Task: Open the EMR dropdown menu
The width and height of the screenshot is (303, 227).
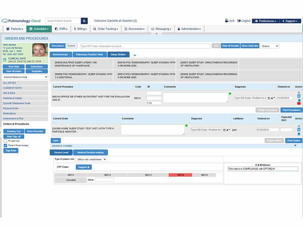Action: click(x=61, y=29)
